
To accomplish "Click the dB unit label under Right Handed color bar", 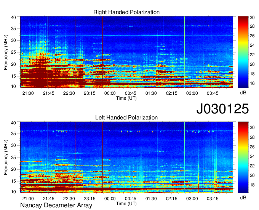I will (x=243, y=93).
